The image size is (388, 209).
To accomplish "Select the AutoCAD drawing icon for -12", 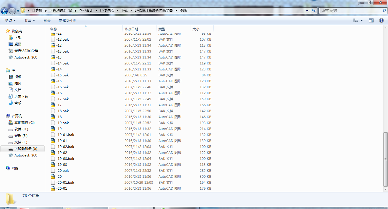I will point(53,45).
